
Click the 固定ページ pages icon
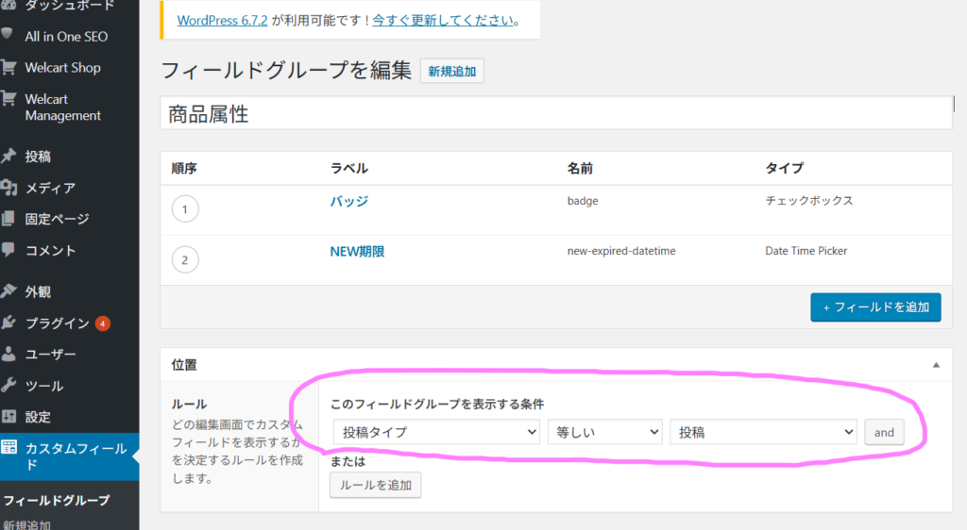click(8, 219)
